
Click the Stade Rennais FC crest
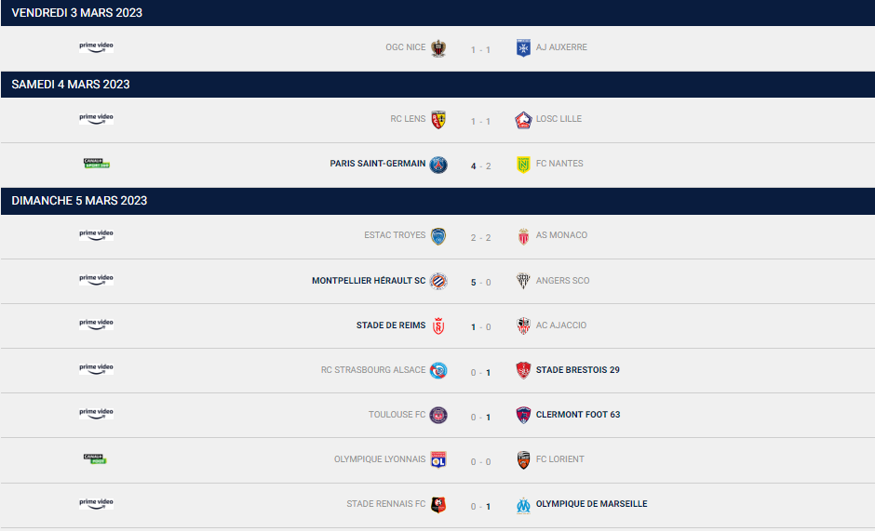click(438, 505)
